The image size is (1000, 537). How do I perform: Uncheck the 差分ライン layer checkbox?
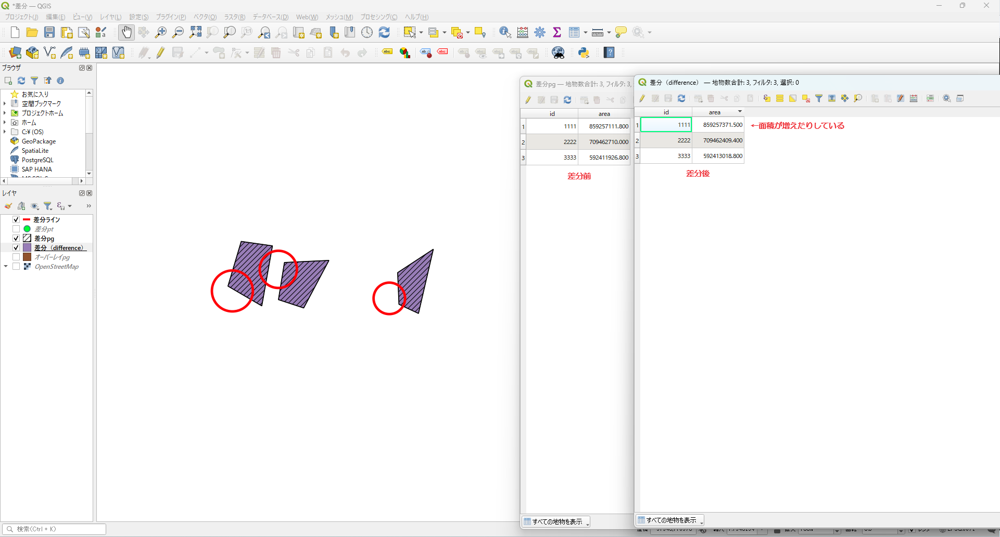(x=16, y=220)
